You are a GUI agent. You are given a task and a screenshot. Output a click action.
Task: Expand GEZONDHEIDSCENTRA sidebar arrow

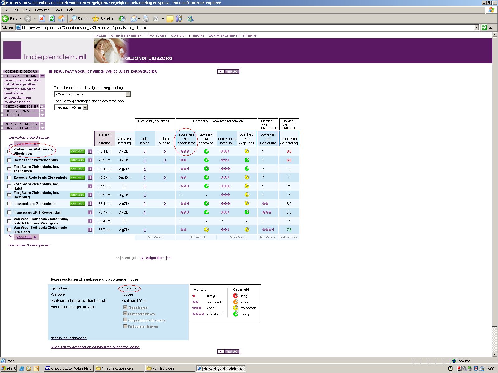point(42,106)
